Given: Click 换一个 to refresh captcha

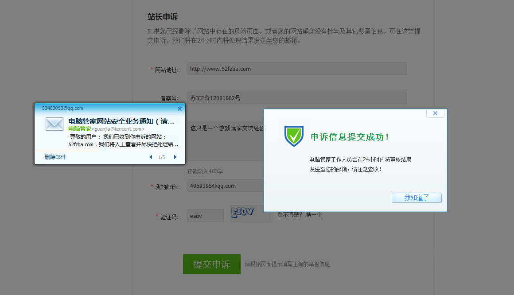Looking at the screenshot, I should click(x=314, y=215).
